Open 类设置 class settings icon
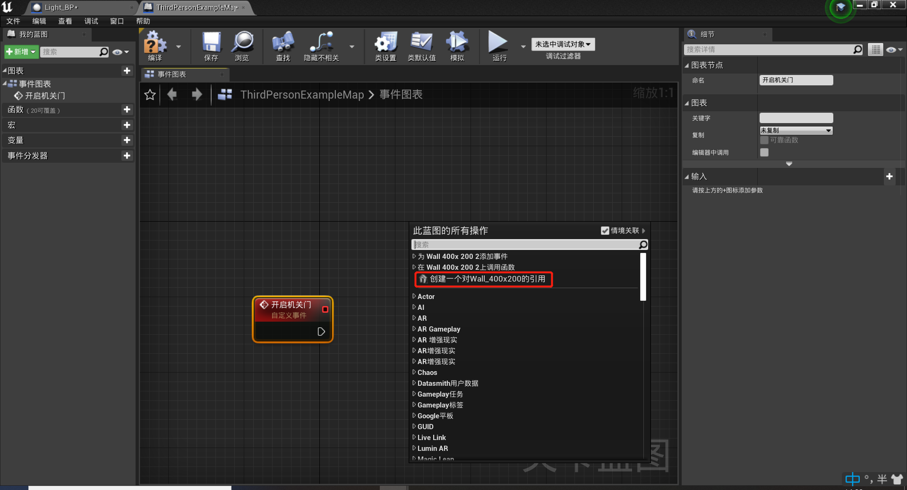907x490 pixels. 385,46
